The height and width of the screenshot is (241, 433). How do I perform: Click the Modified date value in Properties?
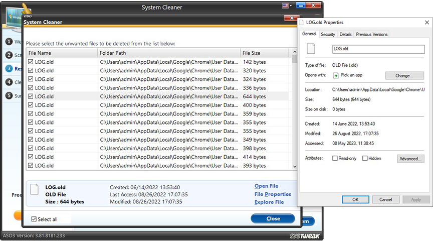point(355,134)
